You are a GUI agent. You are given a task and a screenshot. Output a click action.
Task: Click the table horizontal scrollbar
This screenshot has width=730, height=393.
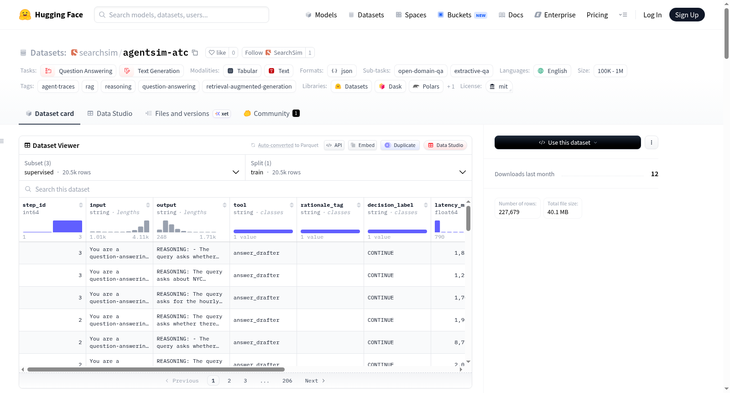pos(156,369)
